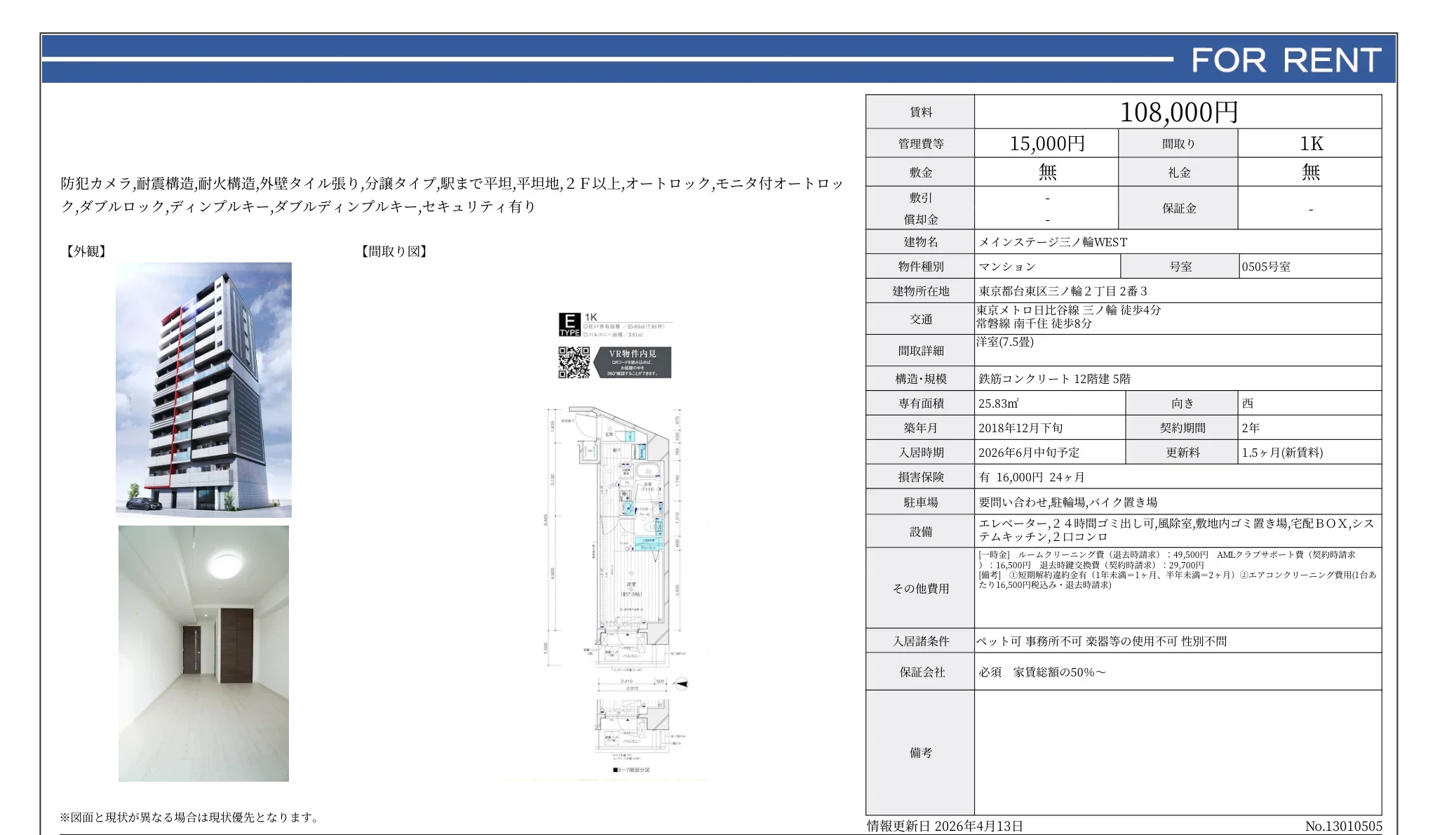This screenshot has width=1442, height=835.
Task: Click the E TYPE badge icon
Action: coord(569,324)
